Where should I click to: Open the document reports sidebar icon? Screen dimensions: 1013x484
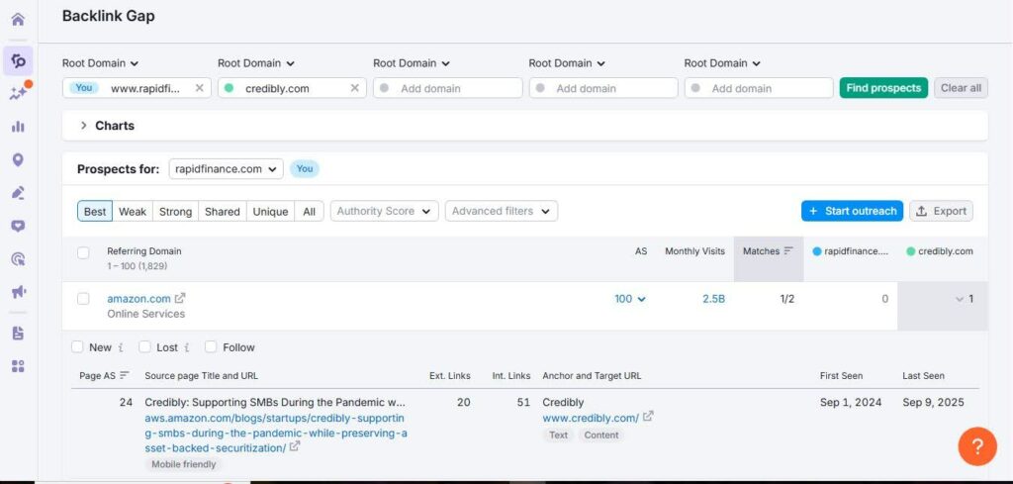pos(18,334)
